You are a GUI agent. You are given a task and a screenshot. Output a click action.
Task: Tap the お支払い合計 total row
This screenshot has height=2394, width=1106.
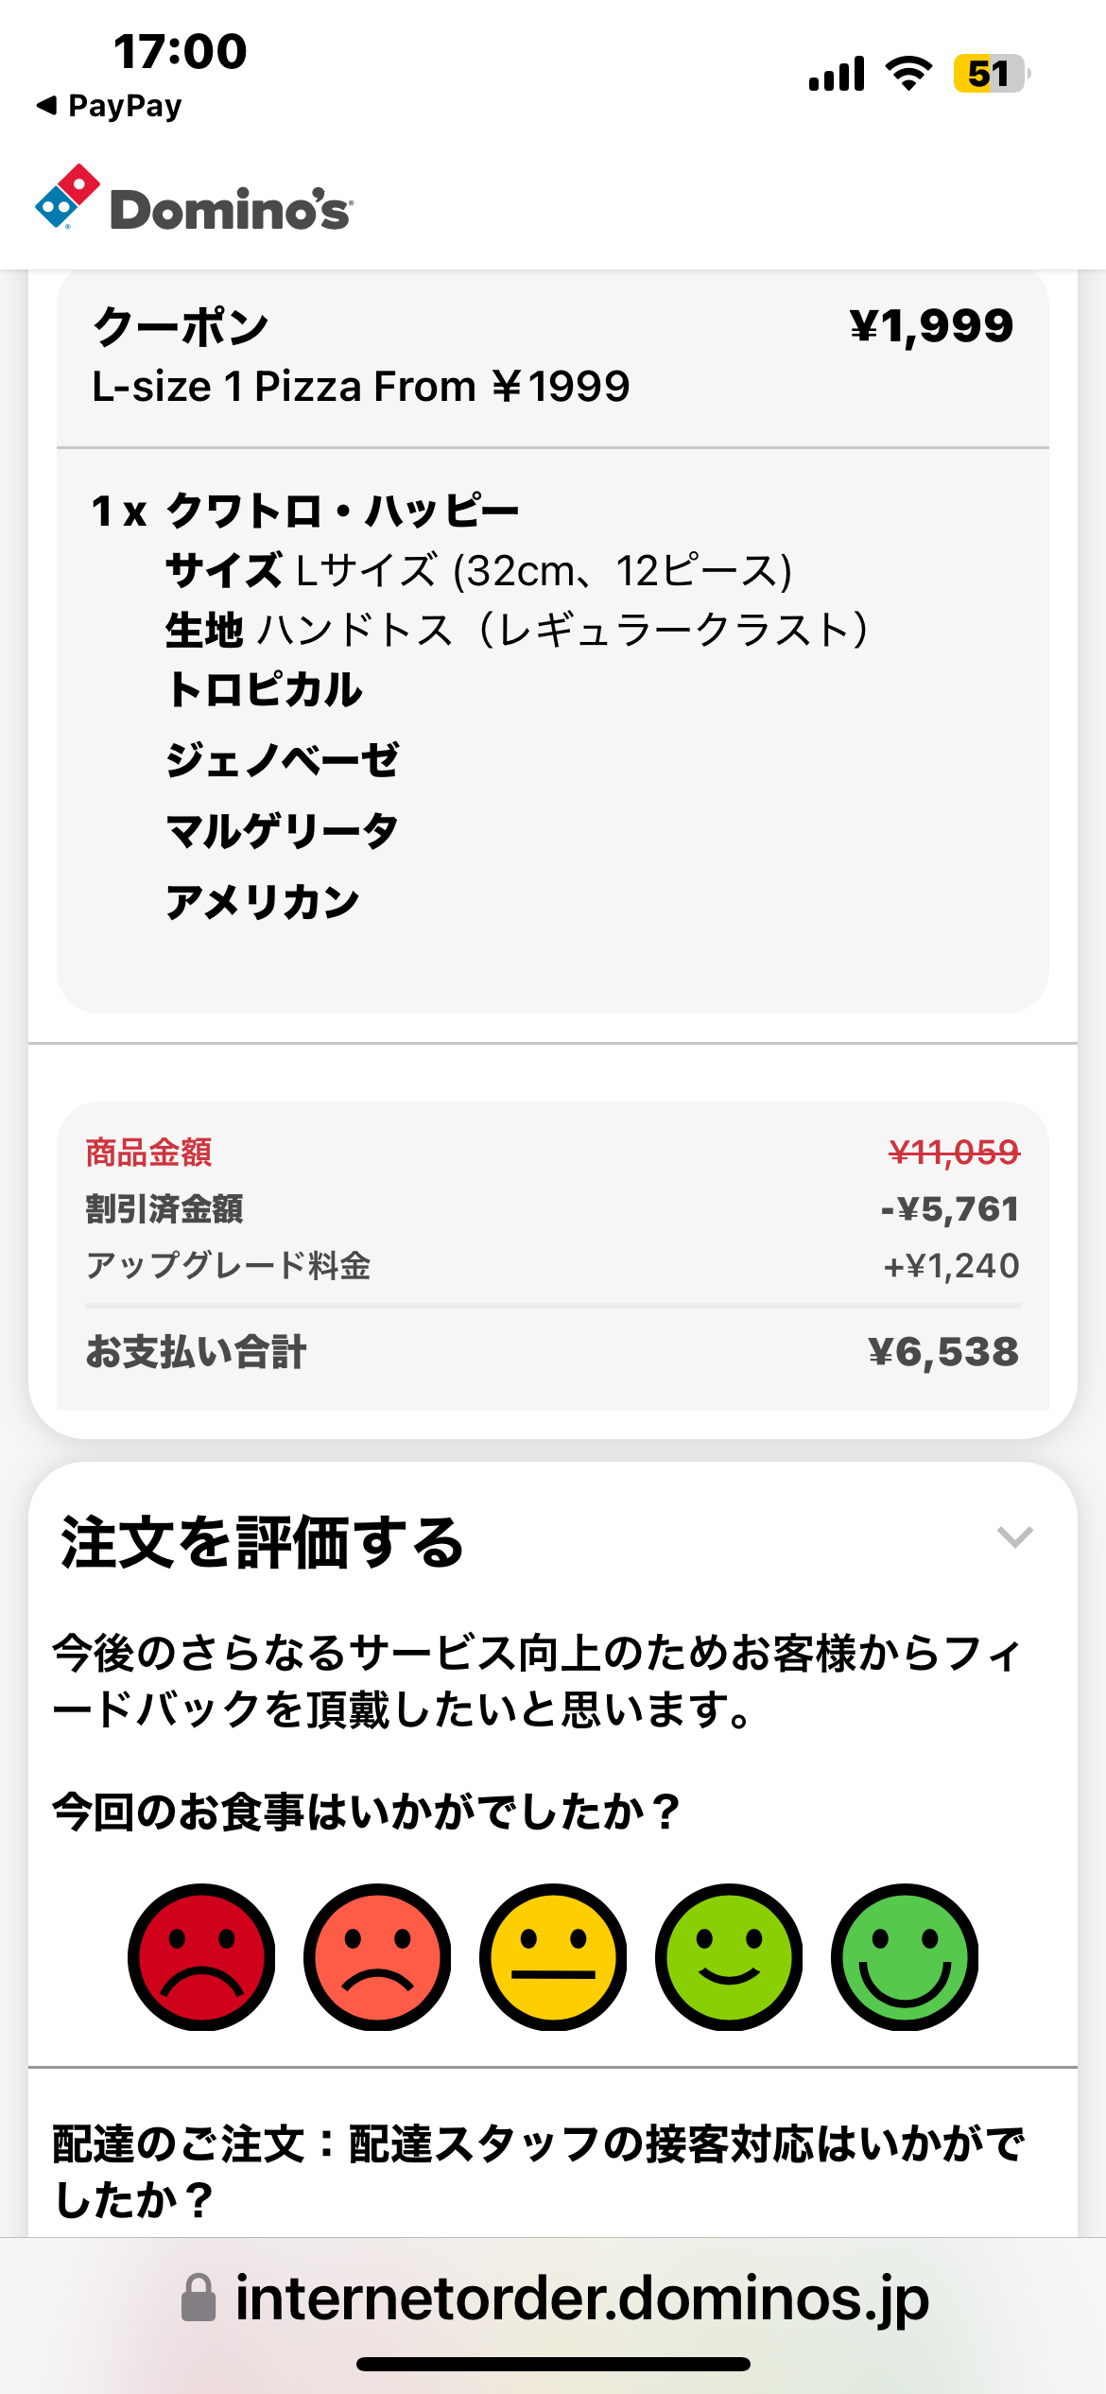click(x=552, y=1352)
